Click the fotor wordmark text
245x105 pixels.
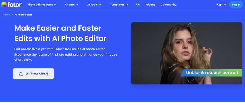(x=14, y=5)
